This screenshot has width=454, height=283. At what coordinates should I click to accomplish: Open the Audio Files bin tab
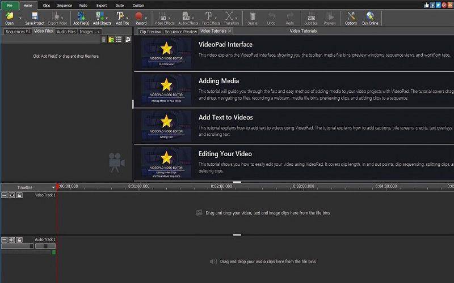click(x=66, y=32)
